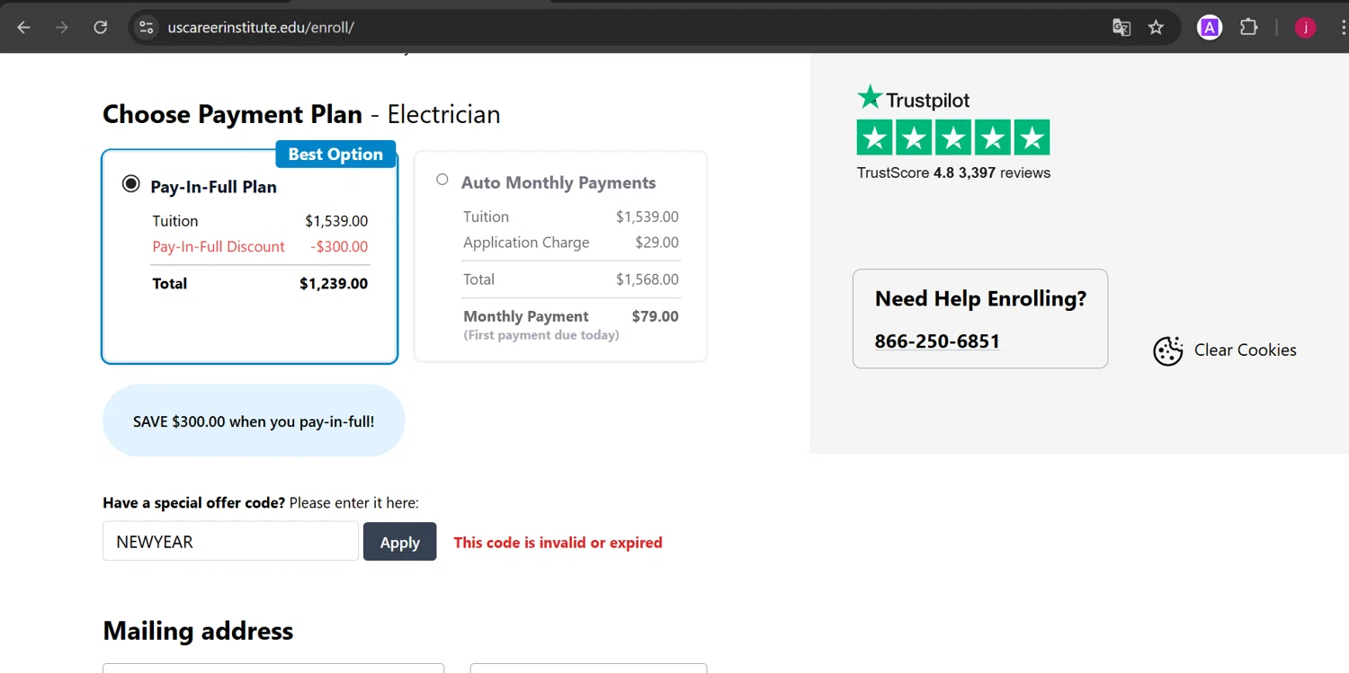
Task: Click the browser back arrow
Action: [24, 28]
